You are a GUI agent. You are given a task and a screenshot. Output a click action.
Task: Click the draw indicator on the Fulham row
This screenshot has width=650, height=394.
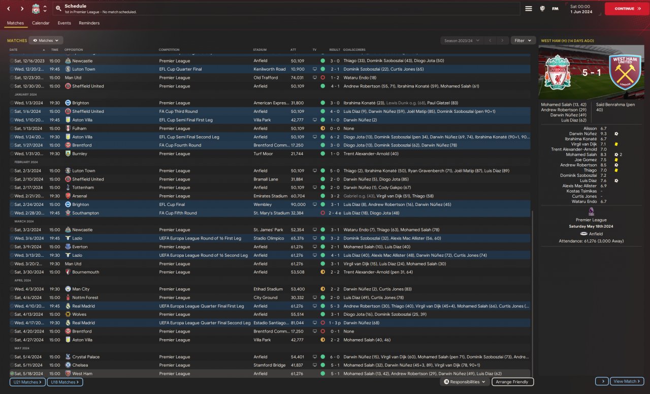tap(322, 129)
